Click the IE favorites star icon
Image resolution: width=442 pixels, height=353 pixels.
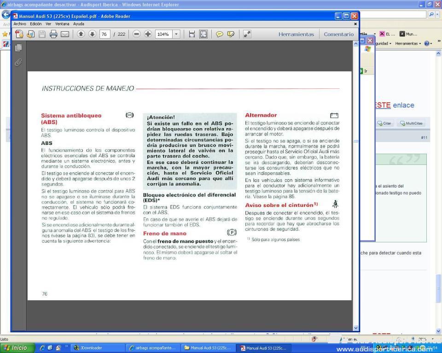point(5,34)
